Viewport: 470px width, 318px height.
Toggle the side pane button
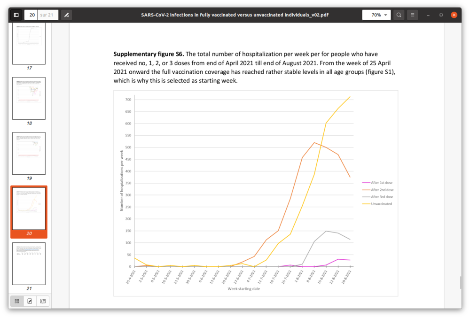click(16, 15)
